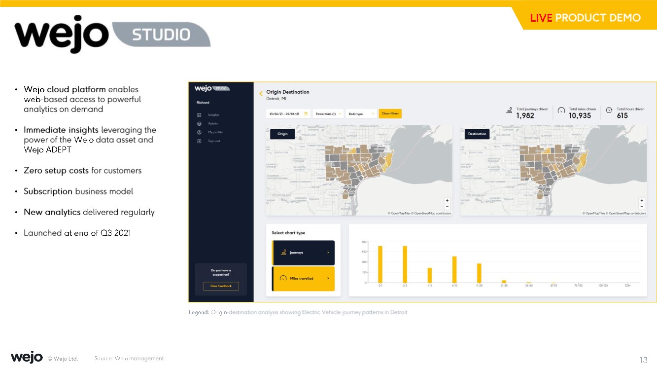657x370 pixels.
Task: Zoom in on the Origin map
Action: [447, 200]
